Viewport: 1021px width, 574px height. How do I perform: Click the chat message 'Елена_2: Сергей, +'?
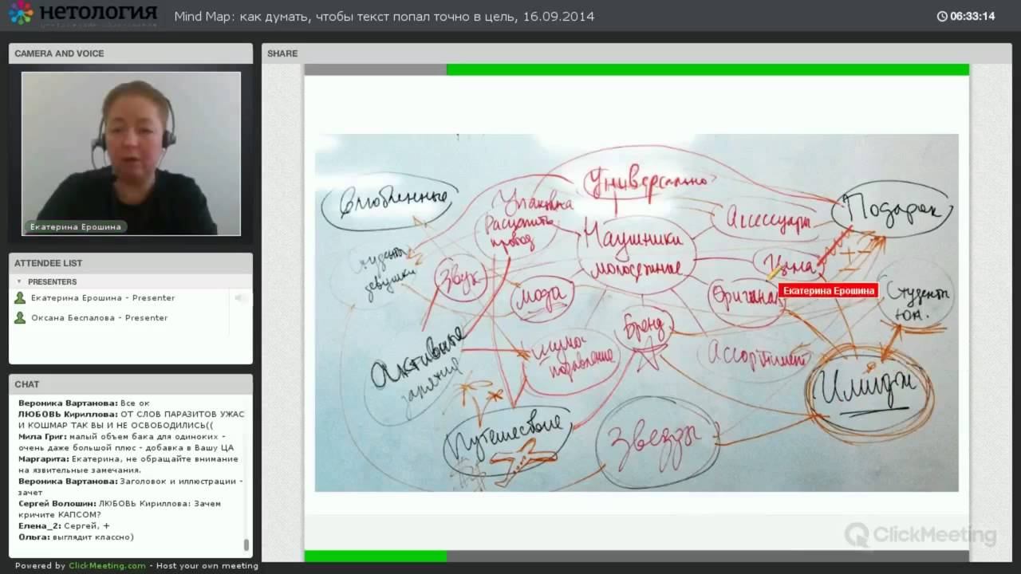[64, 526]
